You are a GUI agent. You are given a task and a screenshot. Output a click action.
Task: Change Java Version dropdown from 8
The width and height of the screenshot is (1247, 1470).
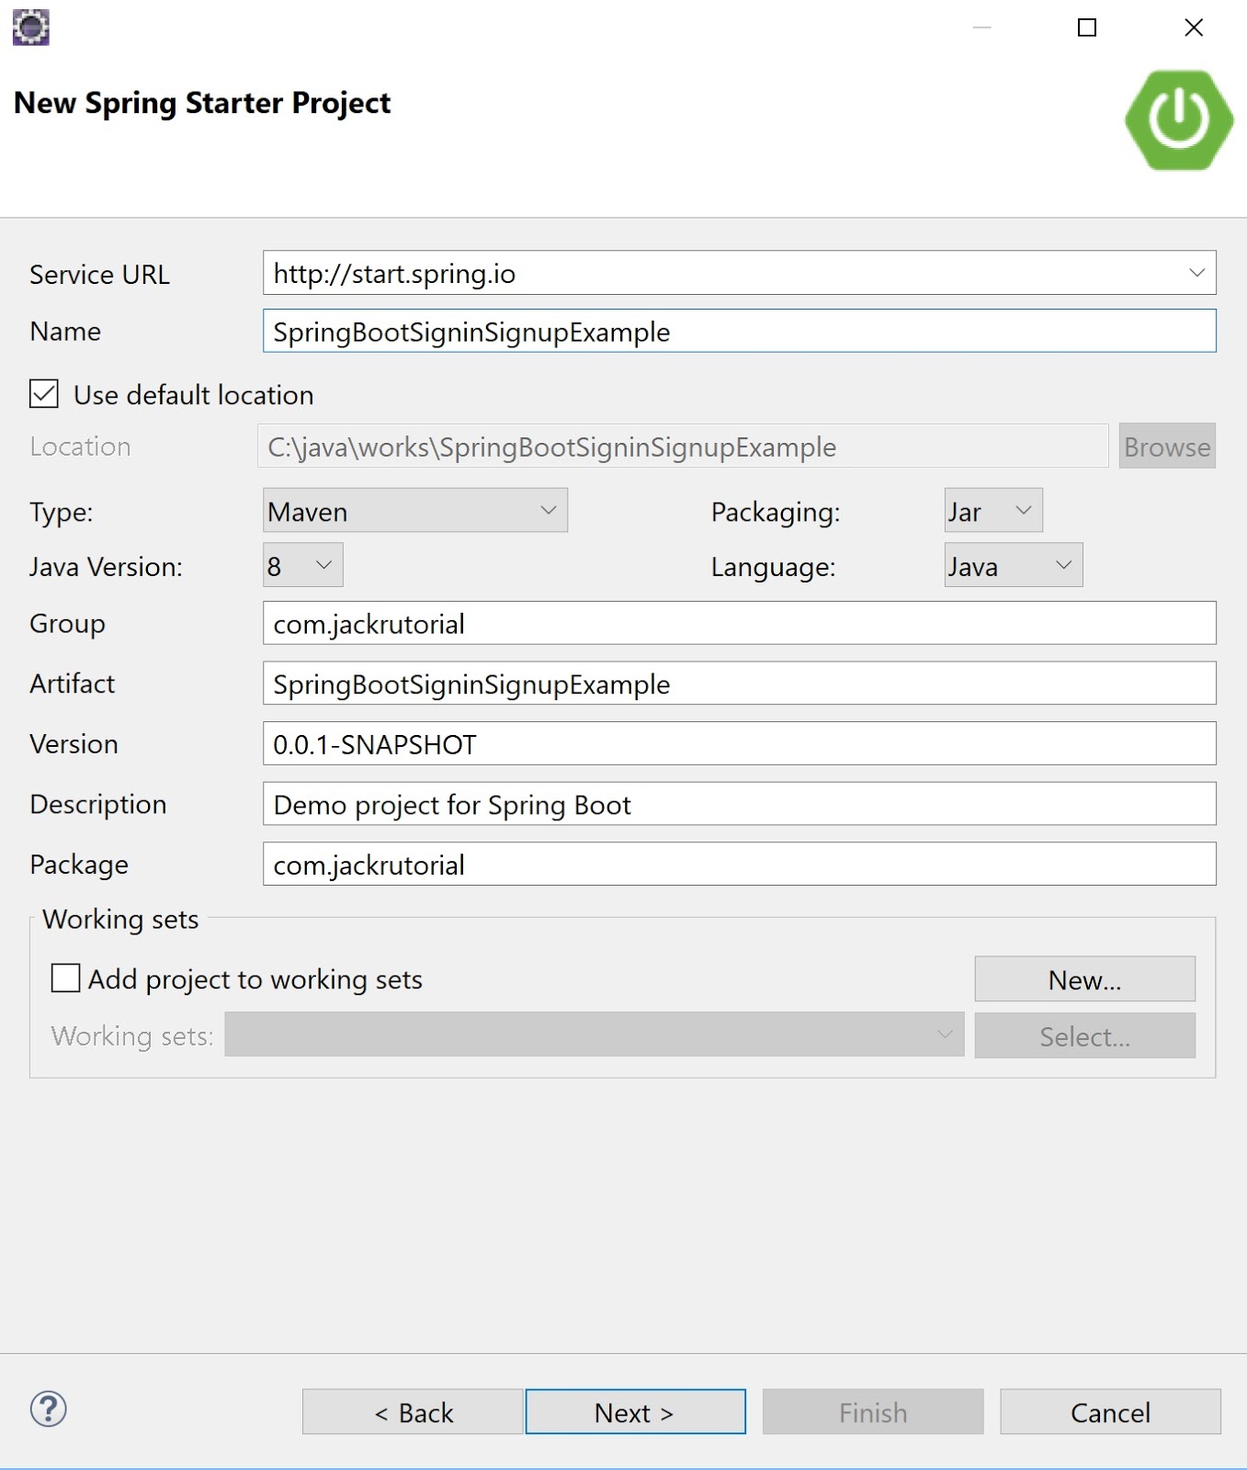pos(302,566)
